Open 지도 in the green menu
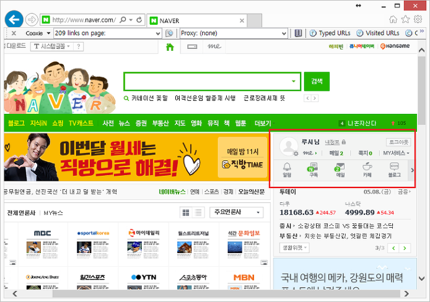430x302 pixels. click(x=180, y=123)
